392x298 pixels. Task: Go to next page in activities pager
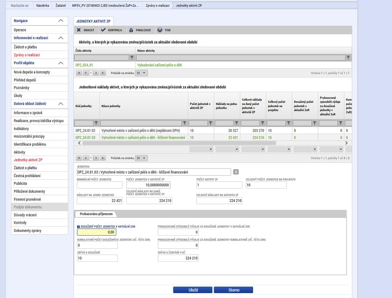pyautogui.click(x=96, y=73)
